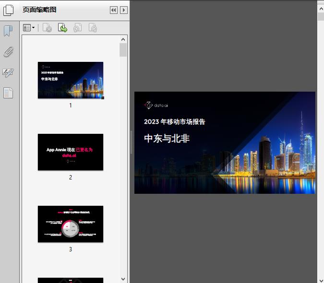
Task: Click document view scroll up arrow
Action: 321,9
